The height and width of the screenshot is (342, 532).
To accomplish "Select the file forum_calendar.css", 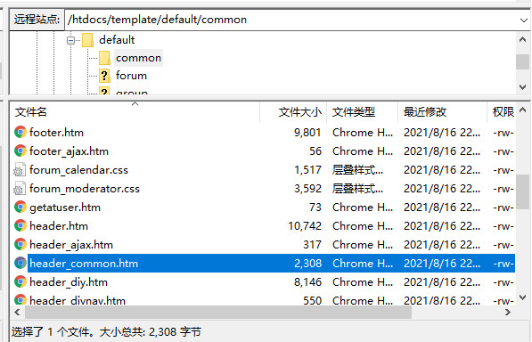I will tap(78, 170).
